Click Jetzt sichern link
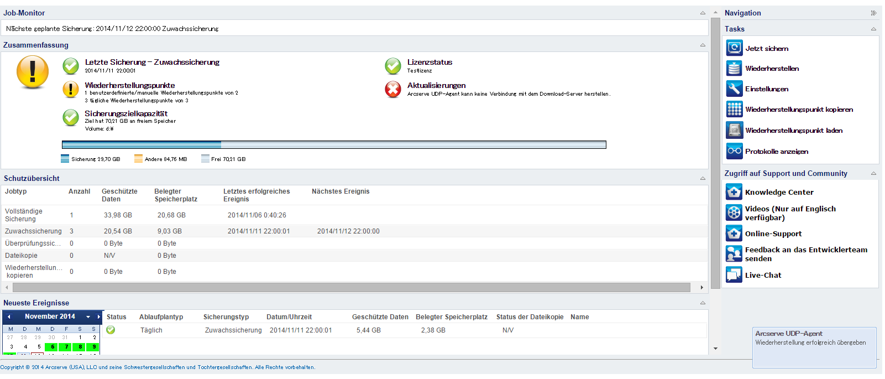Image resolution: width=885 pixels, height=379 pixels. 767,49
